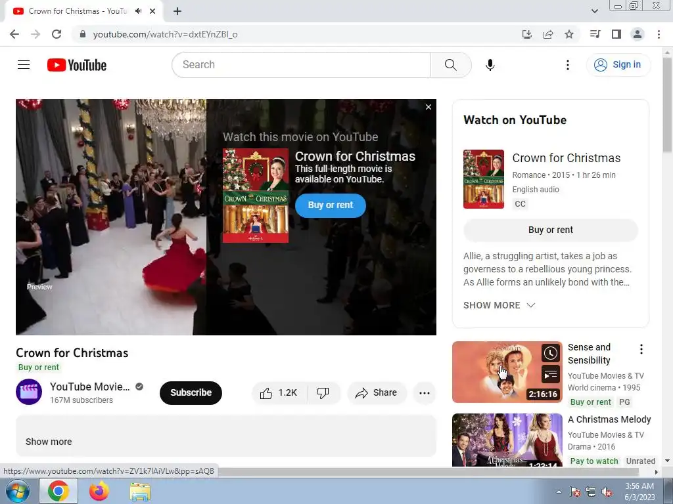The width and height of the screenshot is (673, 504).
Task: Toggle the browser side panel
Action: coord(616,34)
